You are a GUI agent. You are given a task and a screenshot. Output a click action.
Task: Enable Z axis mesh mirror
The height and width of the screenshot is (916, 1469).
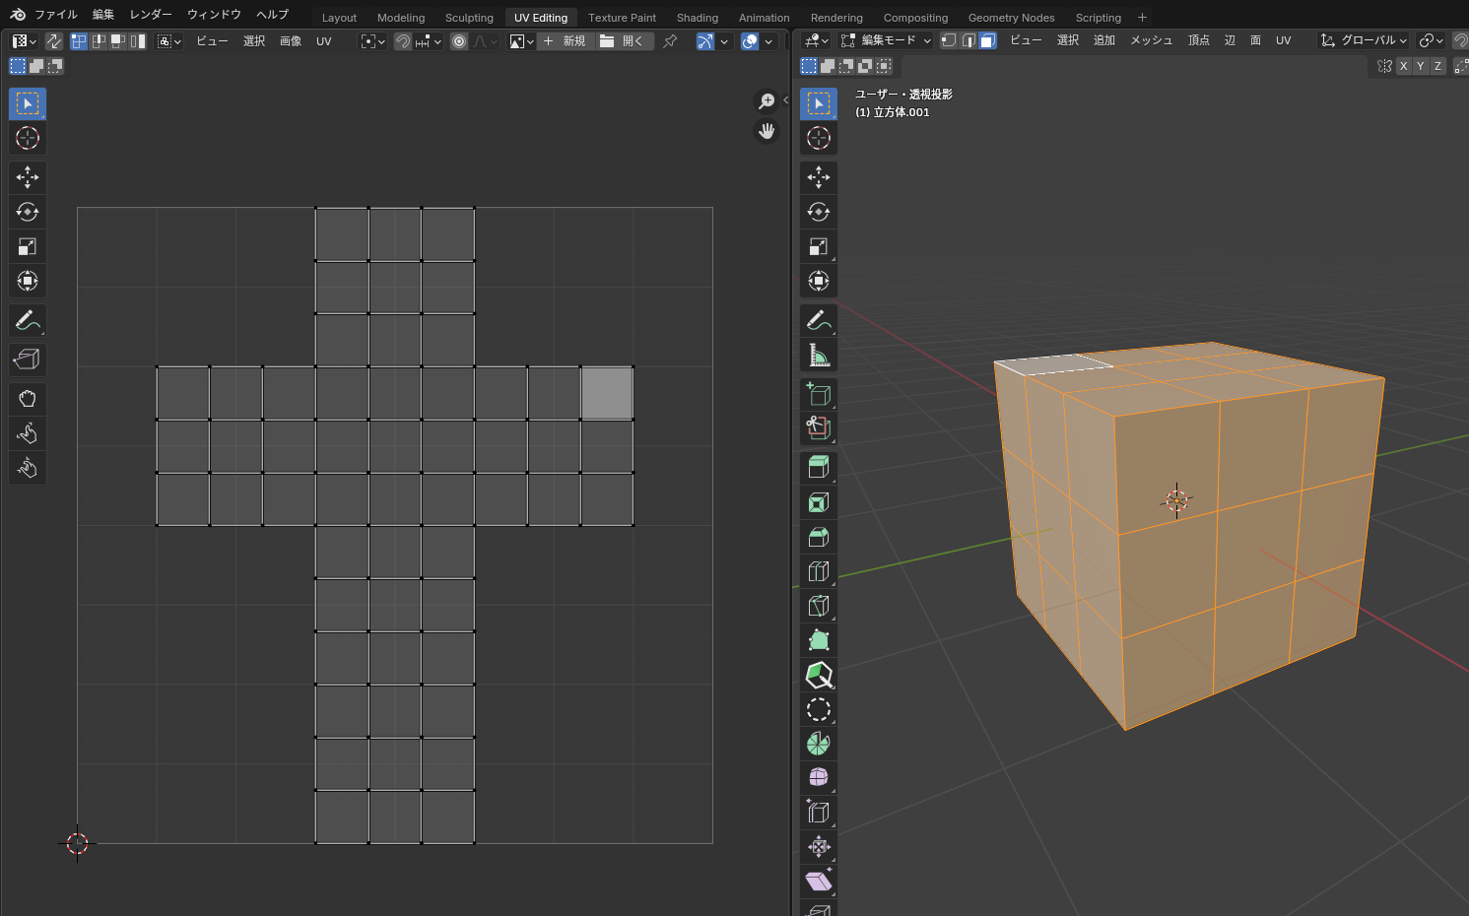1437,66
